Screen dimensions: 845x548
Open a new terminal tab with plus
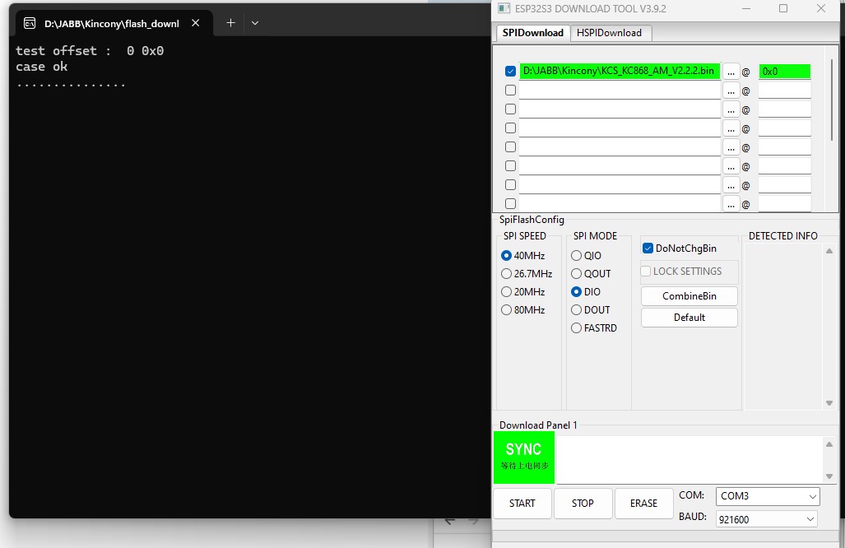pos(230,23)
